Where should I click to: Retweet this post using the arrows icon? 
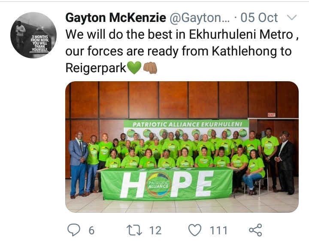point(134,230)
